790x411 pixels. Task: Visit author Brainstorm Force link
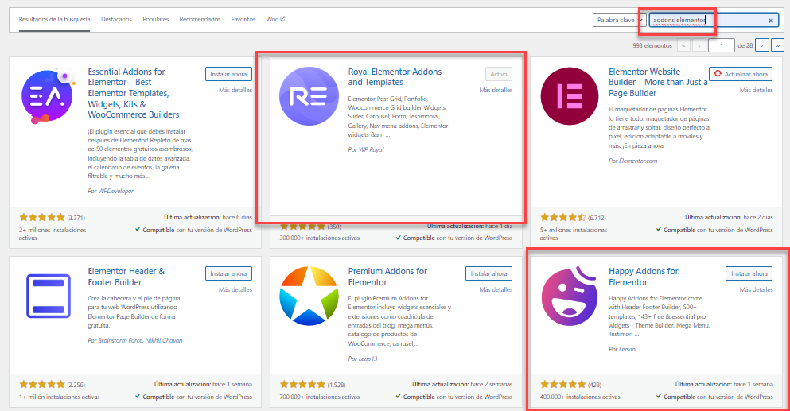(x=120, y=340)
